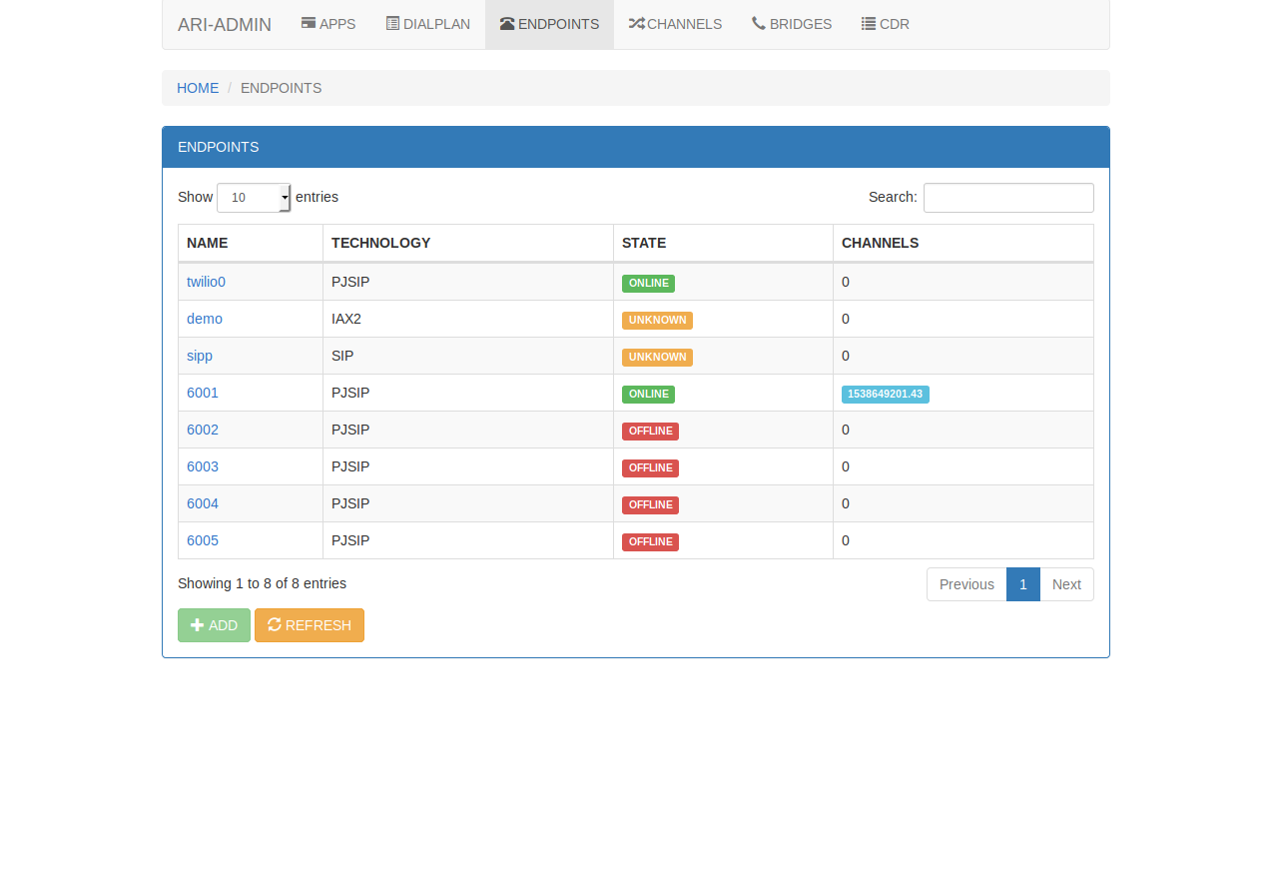
Task: Sort table by CHANNELS column
Action: (x=963, y=243)
